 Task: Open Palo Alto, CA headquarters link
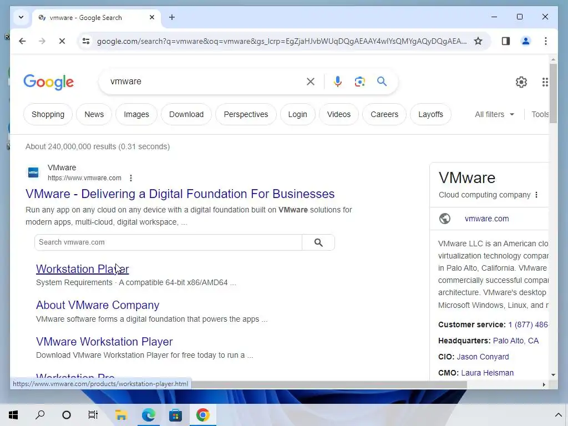515,341
